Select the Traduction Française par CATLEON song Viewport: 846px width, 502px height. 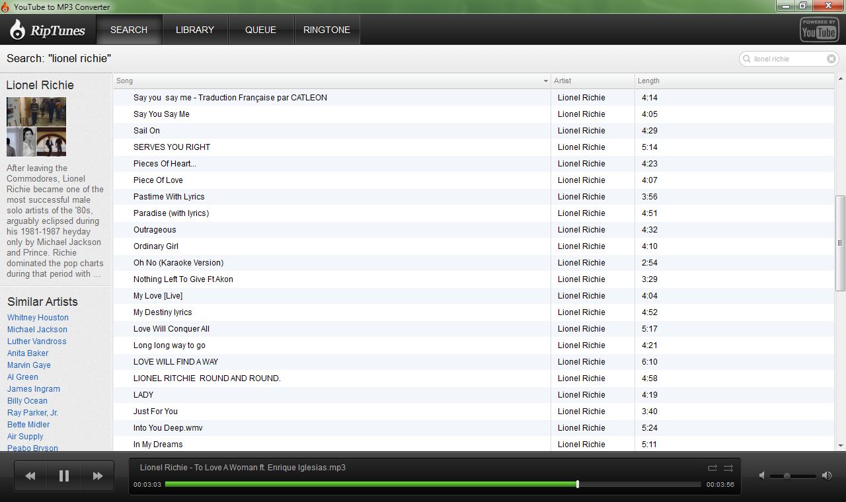coord(230,98)
